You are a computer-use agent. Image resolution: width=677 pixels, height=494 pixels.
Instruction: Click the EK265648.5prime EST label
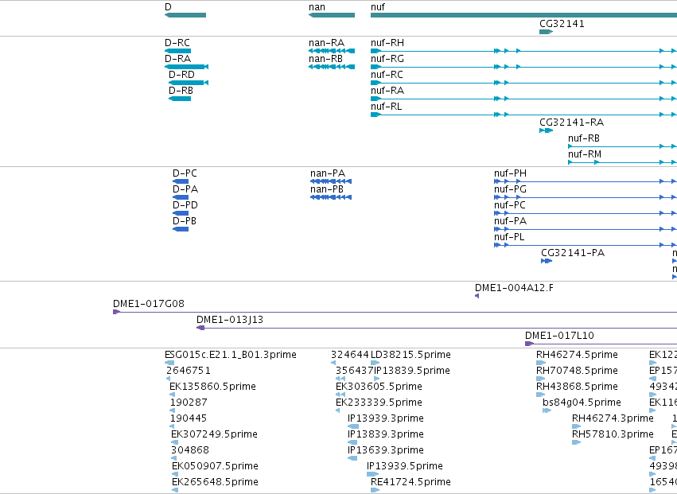[x=215, y=482]
